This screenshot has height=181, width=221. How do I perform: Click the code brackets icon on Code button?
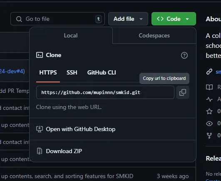click(160, 19)
